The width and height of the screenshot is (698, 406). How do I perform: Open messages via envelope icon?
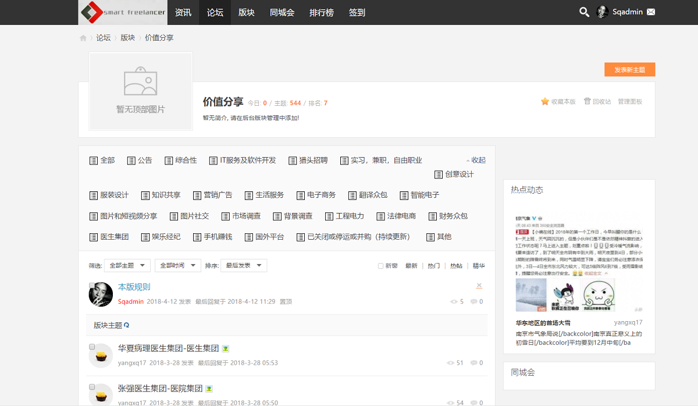pyautogui.click(x=651, y=12)
